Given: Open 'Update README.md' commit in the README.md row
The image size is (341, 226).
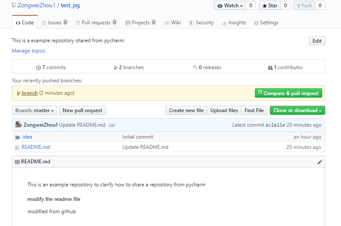Looking at the screenshot, I should point(145,147).
